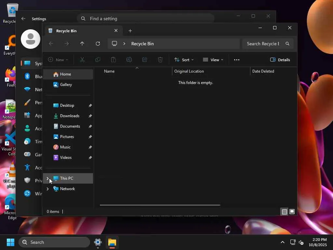The height and width of the screenshot is (250, 333).
Task: Click the address bar chevron before Recycle Bin
Action: tap(124, 44)
